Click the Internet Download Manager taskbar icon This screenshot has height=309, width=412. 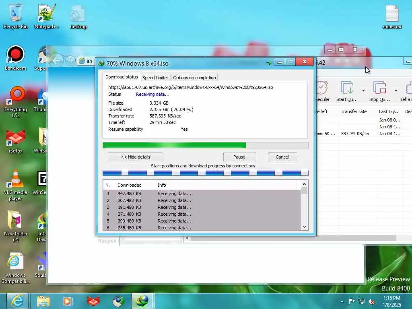click(142, 301)
